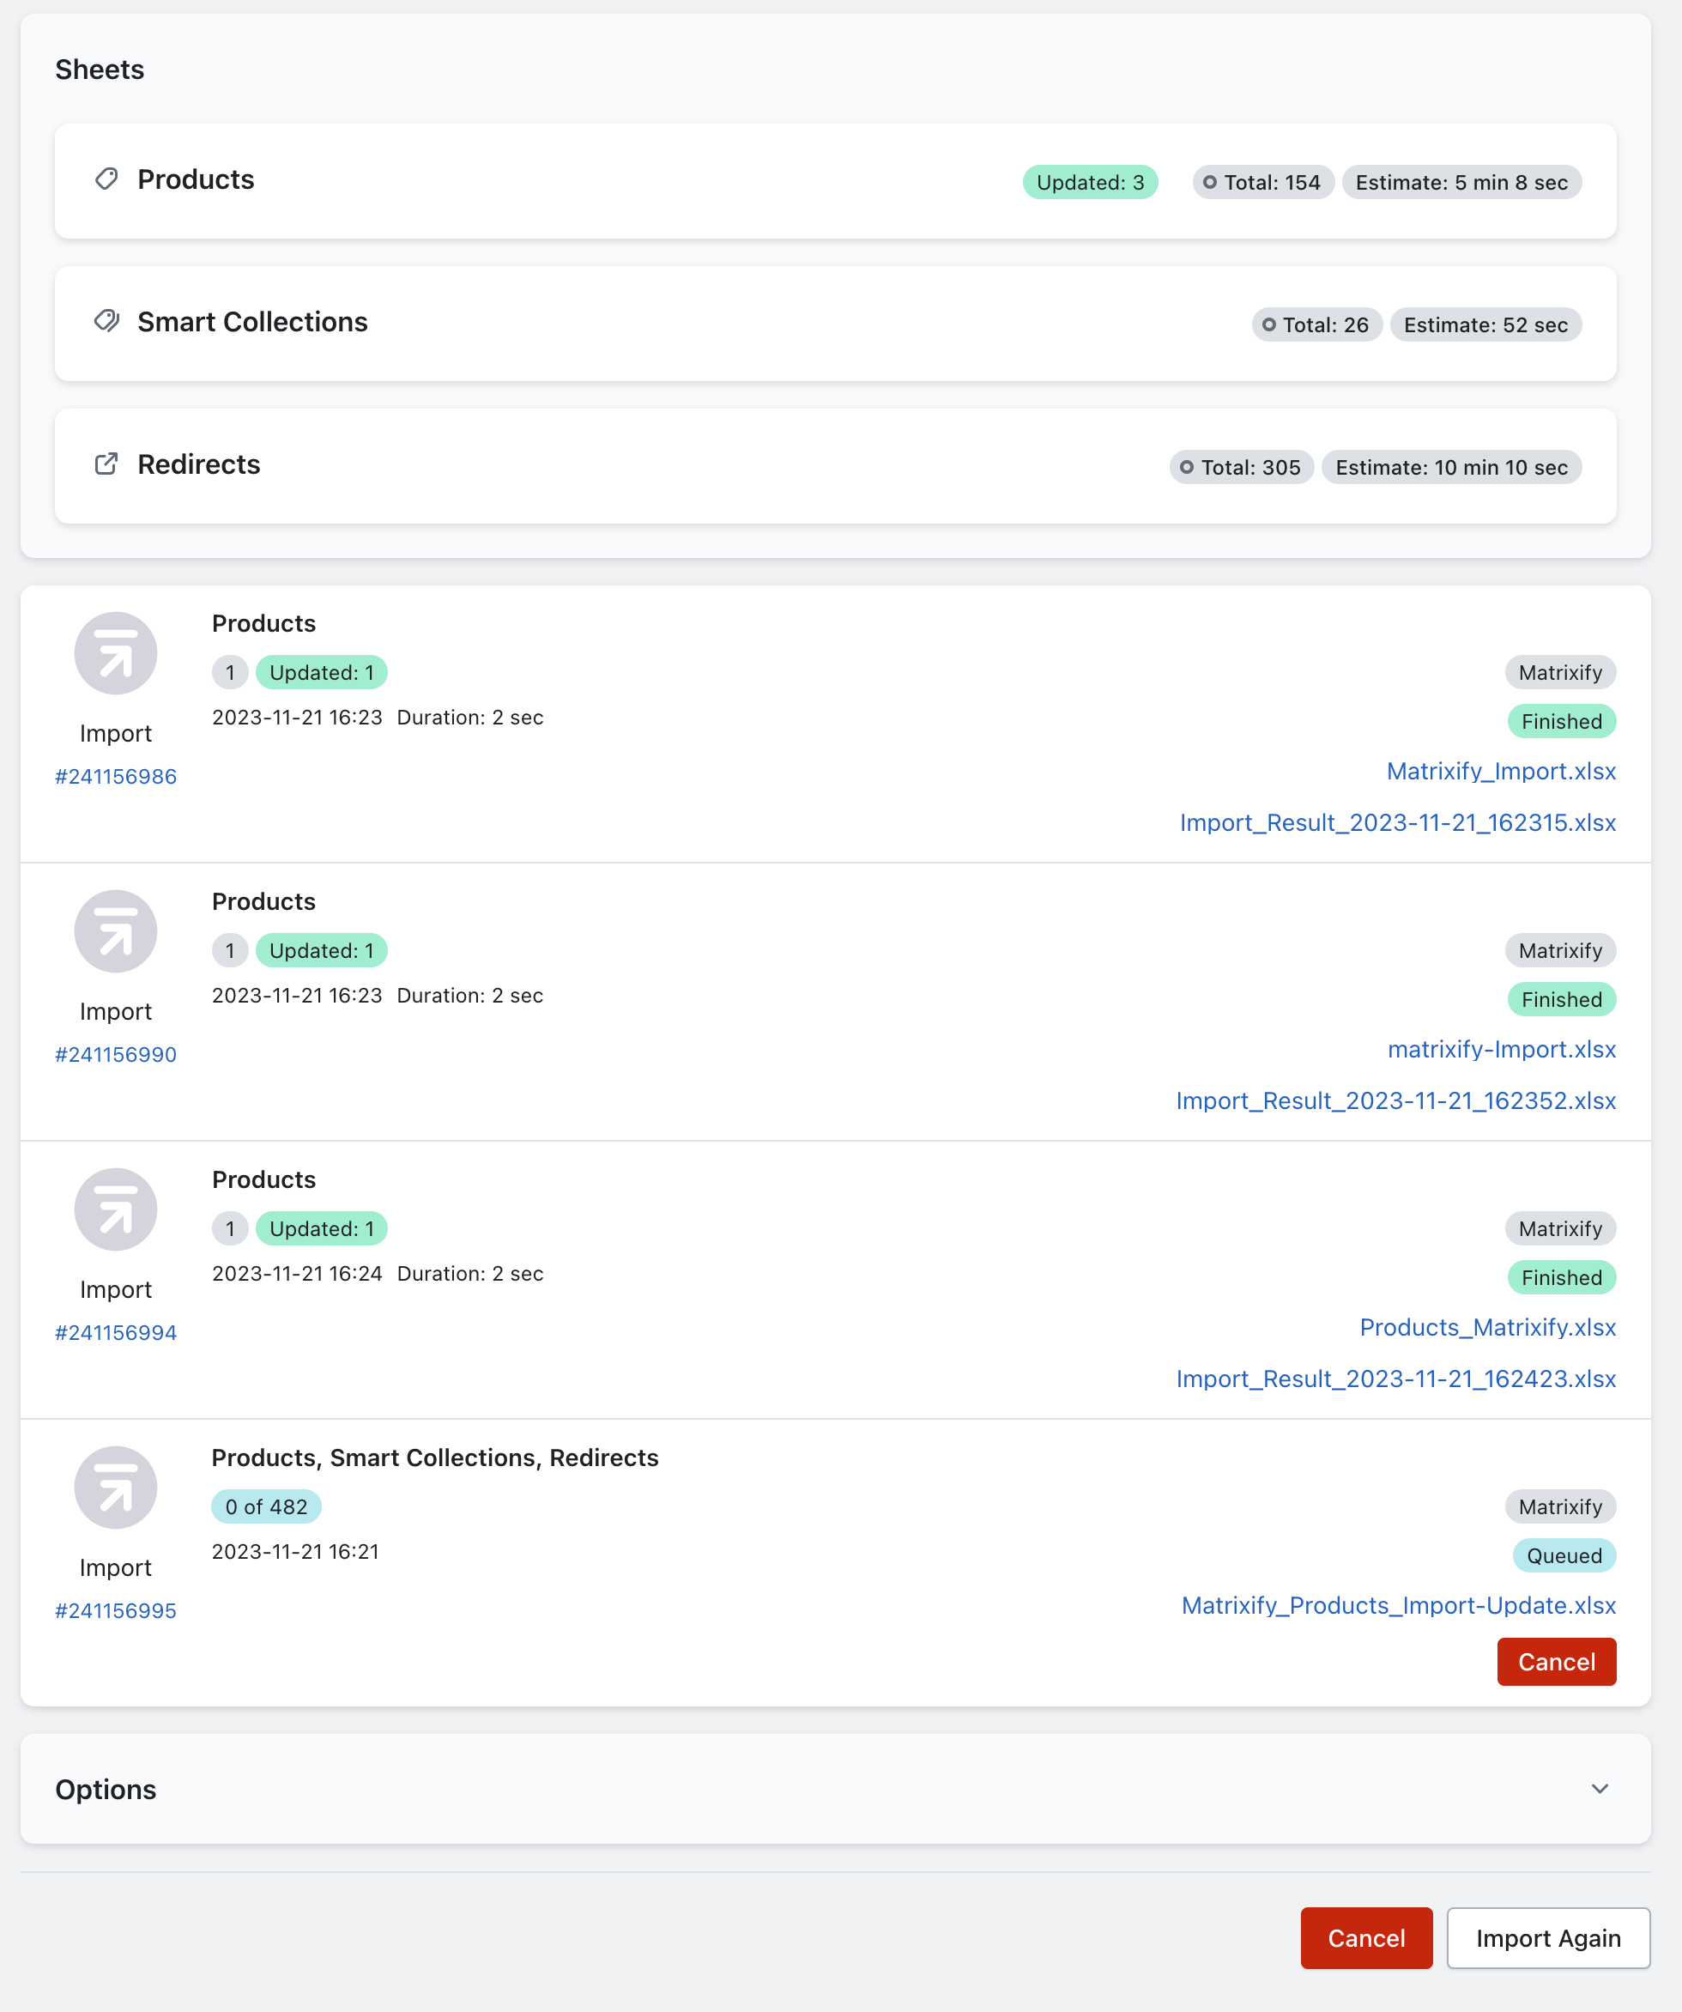
Task: Click the Redirects external link icon
Action: (x=107, y=464)
